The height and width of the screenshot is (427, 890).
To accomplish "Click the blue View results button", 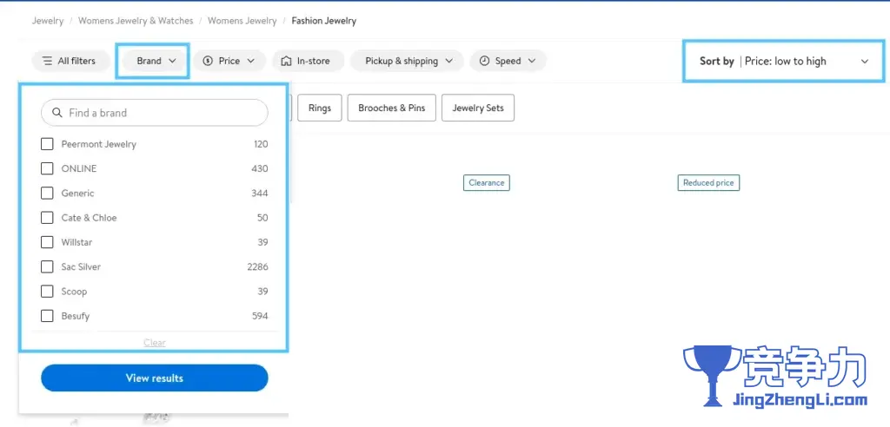I will click(155, 378).
